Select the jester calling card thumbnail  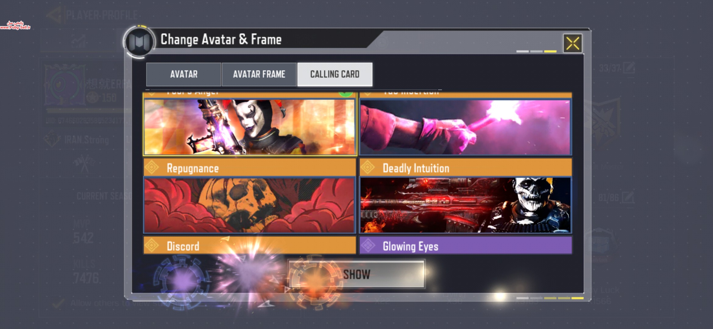pos(250,127)
